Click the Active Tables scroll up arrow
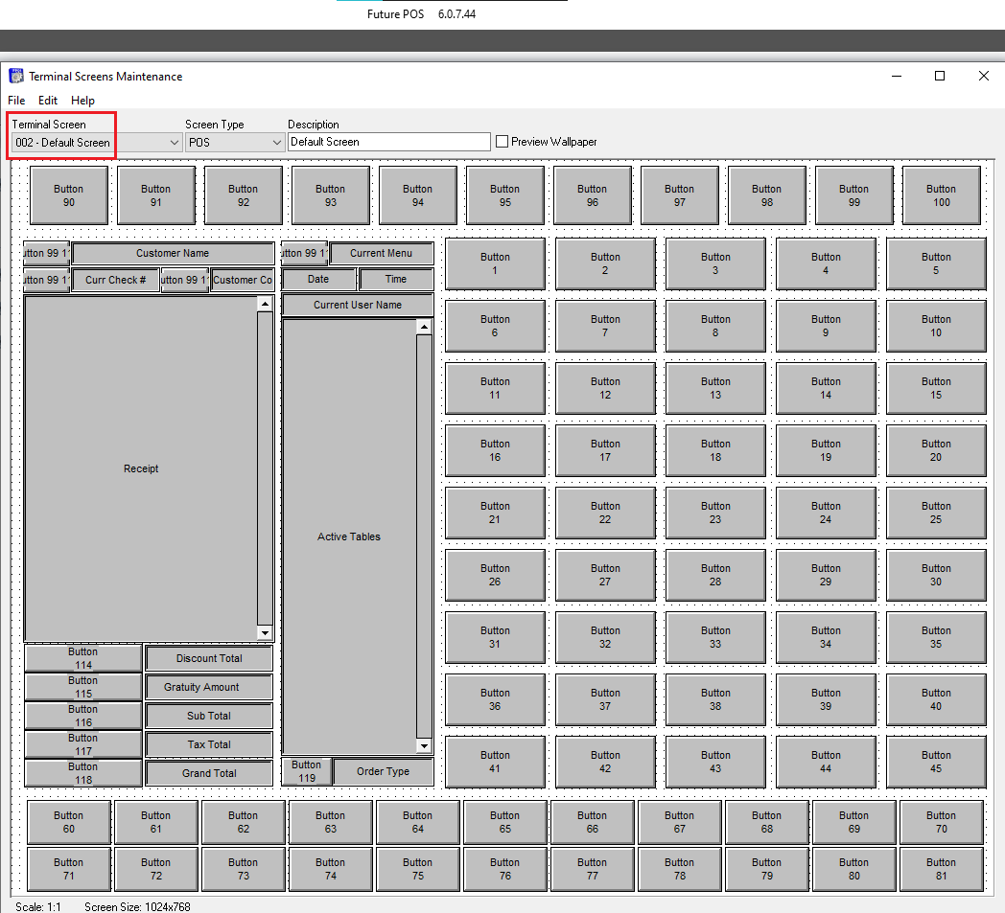The height and width of the screenshot is (913, 1005). pyautogui.click(x=424, y=328)
